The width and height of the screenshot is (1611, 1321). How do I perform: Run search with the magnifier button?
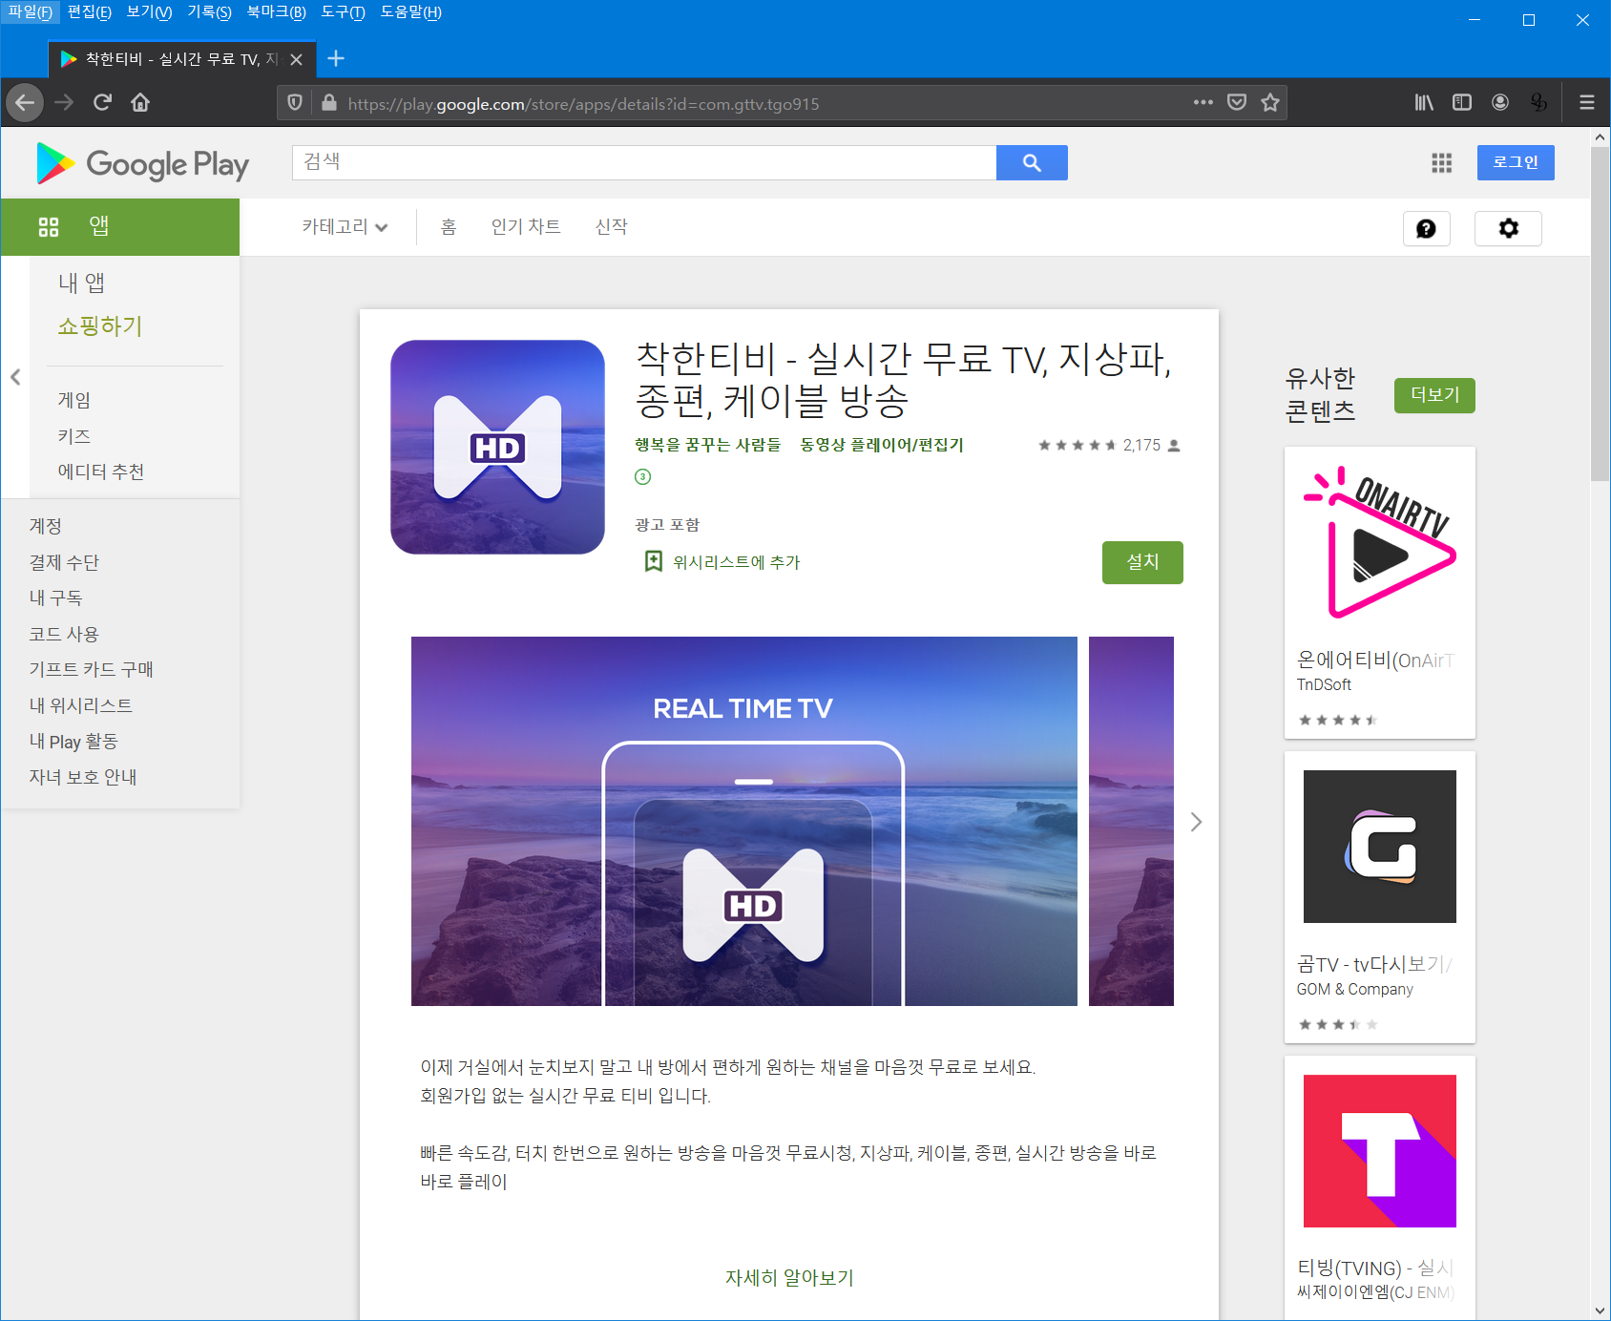click(x=1032, y=162)
